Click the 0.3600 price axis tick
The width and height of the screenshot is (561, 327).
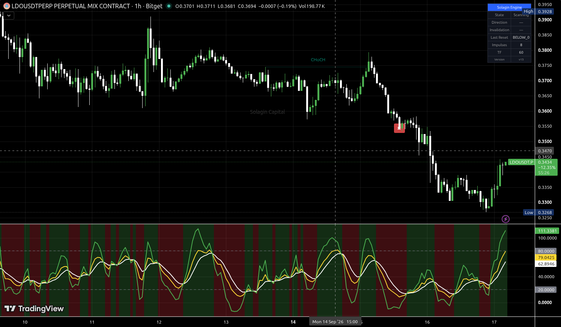pos(545,111)
